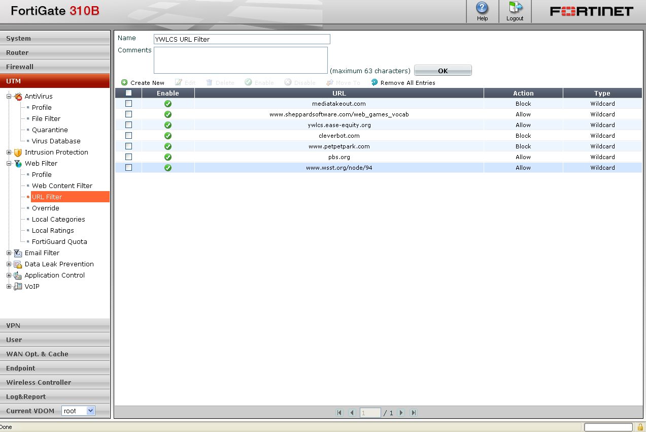Open the VPN menu section
The height and width of the screenshot is (432, 646).
pyautogui.click(x=55, y=325)
